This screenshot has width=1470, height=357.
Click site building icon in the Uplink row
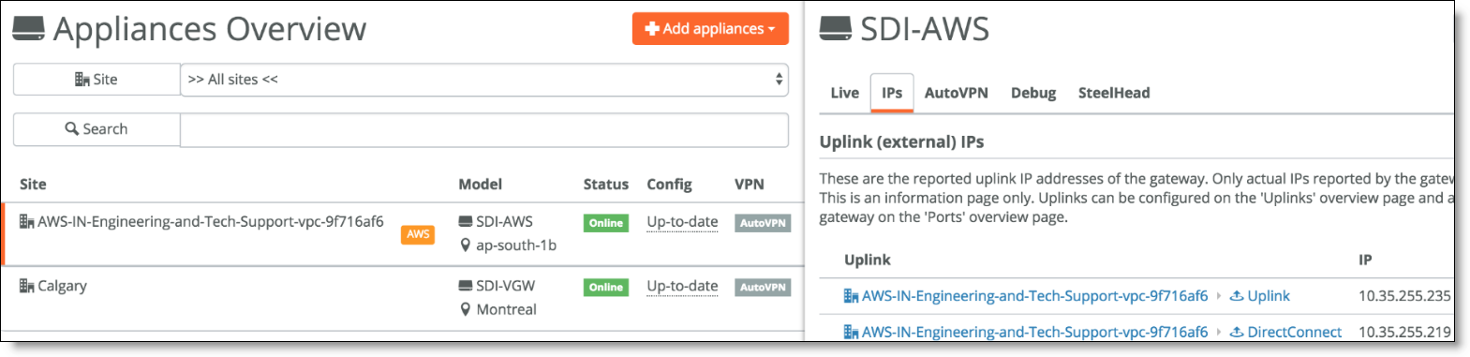(851, 296)
